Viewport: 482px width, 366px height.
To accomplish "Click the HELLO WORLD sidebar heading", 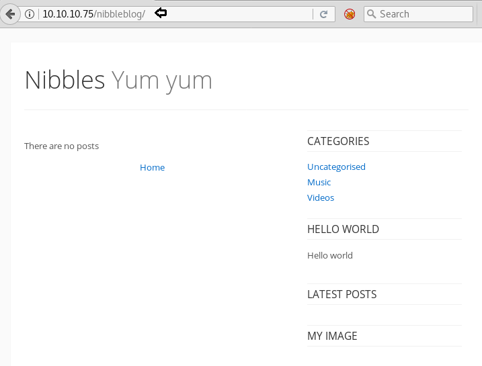I will 343,229.
